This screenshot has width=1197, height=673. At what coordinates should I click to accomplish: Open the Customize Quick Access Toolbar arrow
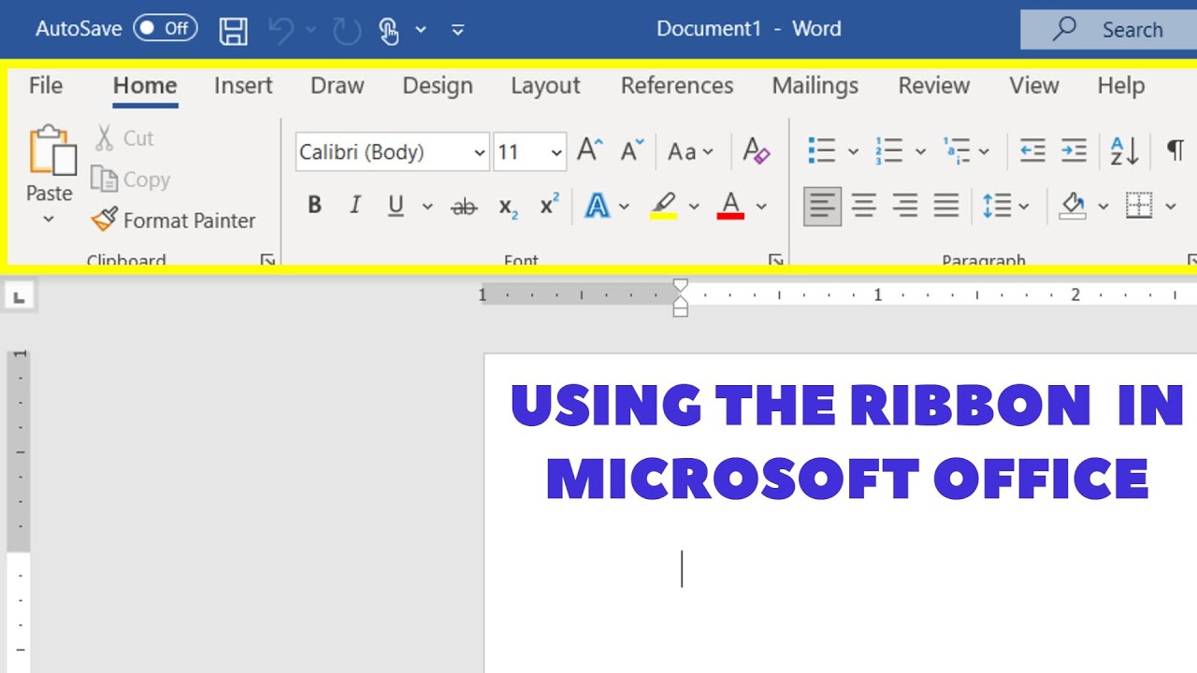tap(457, 30)
